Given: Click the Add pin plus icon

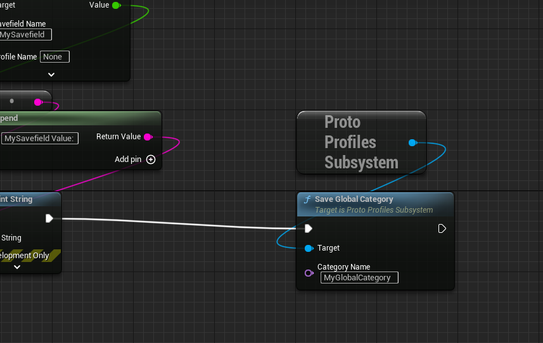Looking at the screenshot, I should (151, 159).
